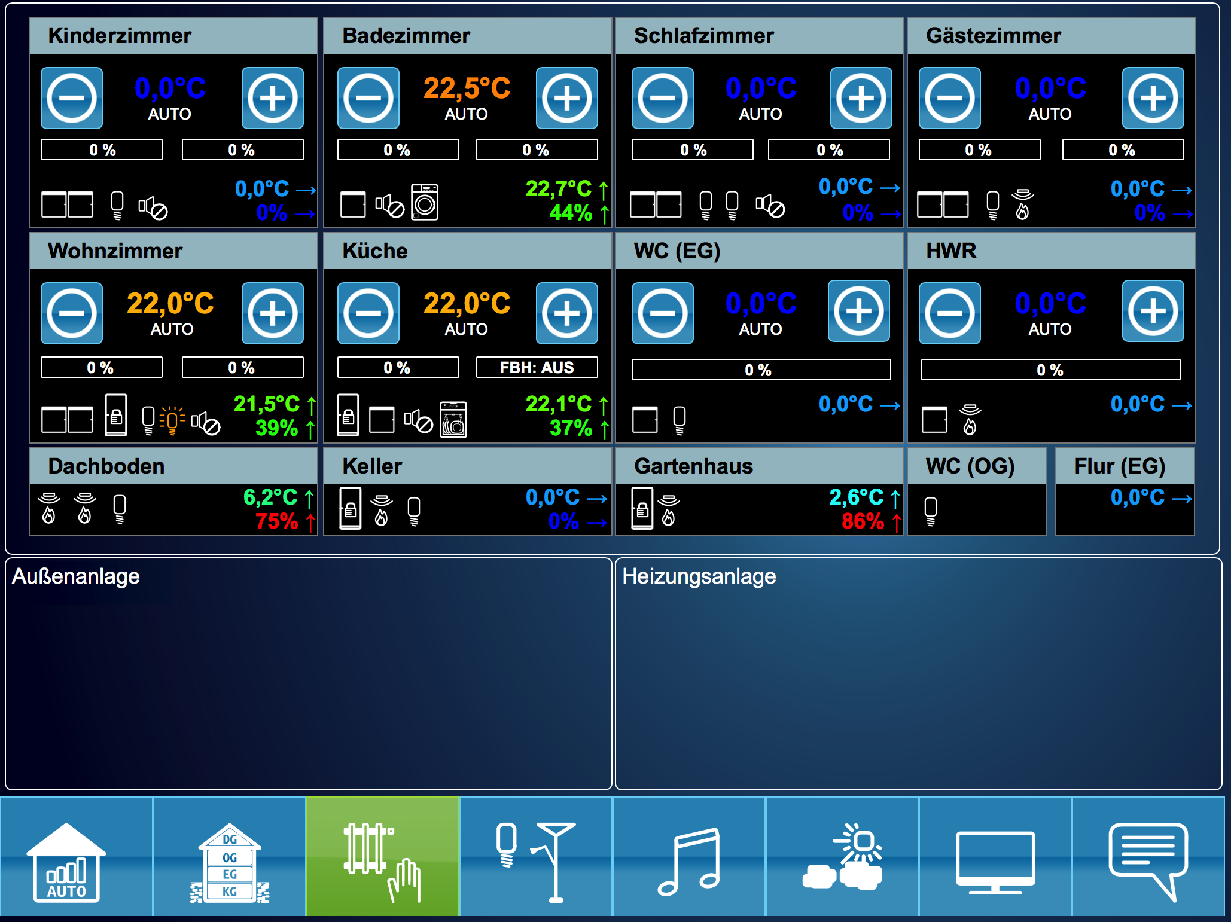Decrease WC (EG) setpoint with minus
The width and height of the screenshot is (1231, 922).
coord(663,313)
